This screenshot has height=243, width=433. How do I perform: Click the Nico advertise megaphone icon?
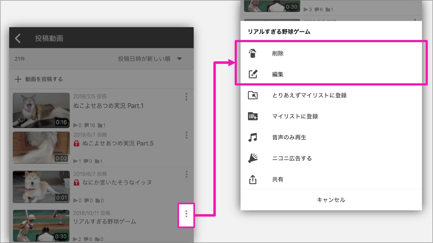[253, 158]
